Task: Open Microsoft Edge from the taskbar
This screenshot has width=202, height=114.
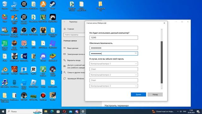Action: click(52, 111)
